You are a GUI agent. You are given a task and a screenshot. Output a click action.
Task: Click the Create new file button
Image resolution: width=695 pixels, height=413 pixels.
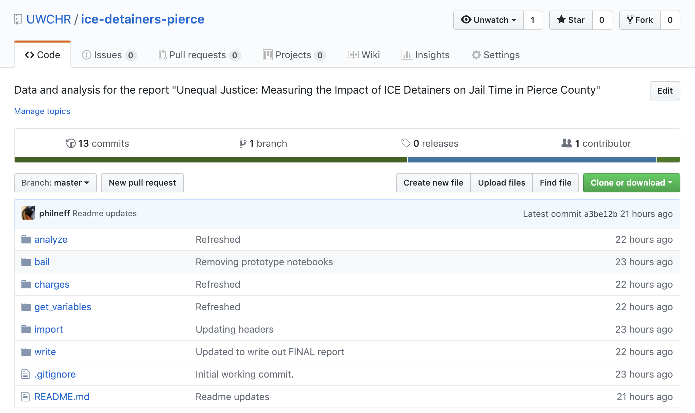click(433, 183)
